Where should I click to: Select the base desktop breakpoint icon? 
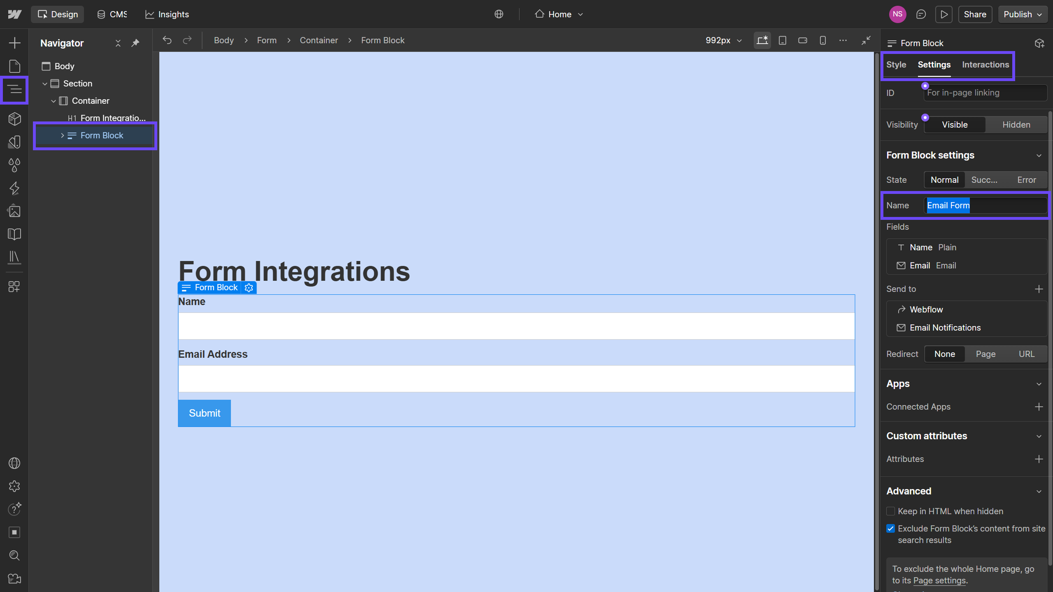(762, 40)
